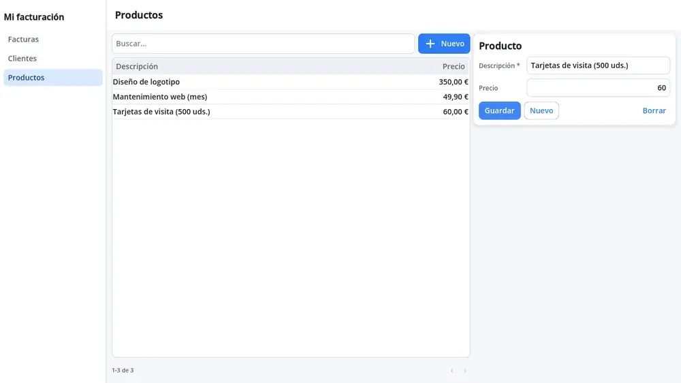Select the Mantenimiento web (mes) row
This screenshot has height=383, width=681.
point(291,97)
